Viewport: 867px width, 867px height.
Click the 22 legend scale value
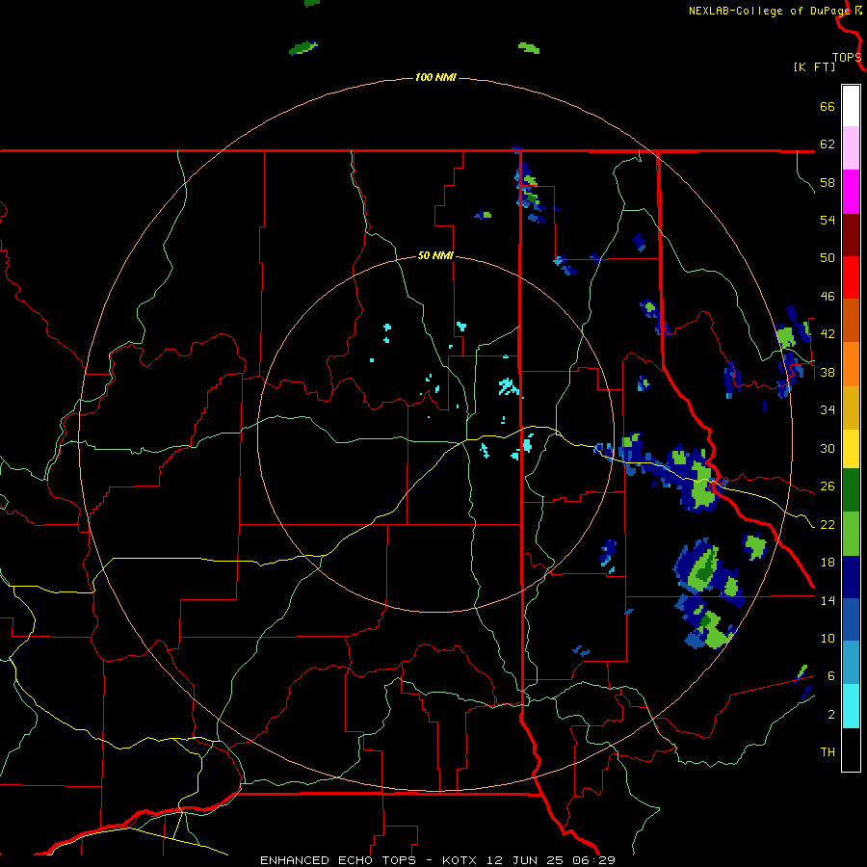click(828, 524)
